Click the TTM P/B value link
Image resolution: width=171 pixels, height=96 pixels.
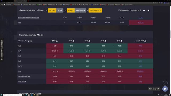coord(140,56)
